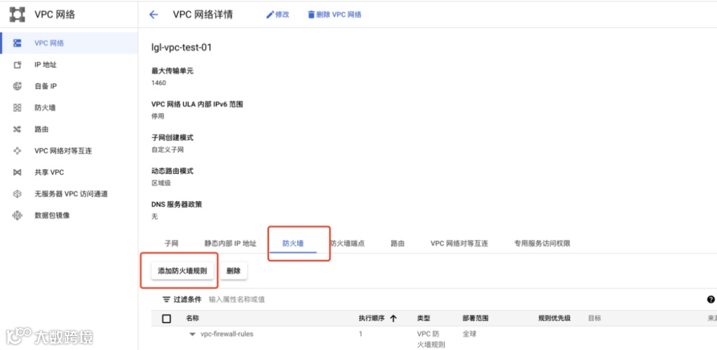Click the trash delete icon
Screen dimensions: 717x350
coord(311,15)
